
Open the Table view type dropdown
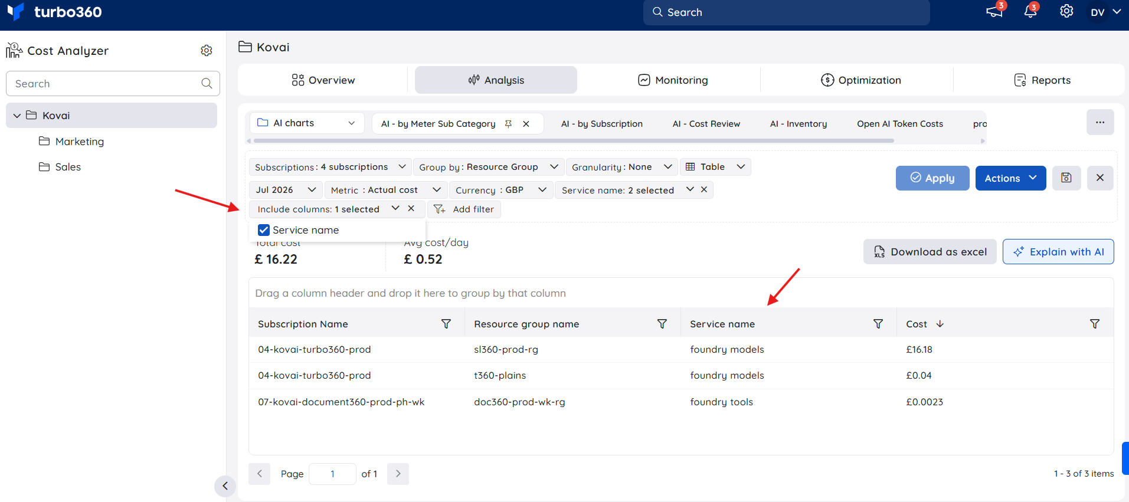[x=715, y=167]
